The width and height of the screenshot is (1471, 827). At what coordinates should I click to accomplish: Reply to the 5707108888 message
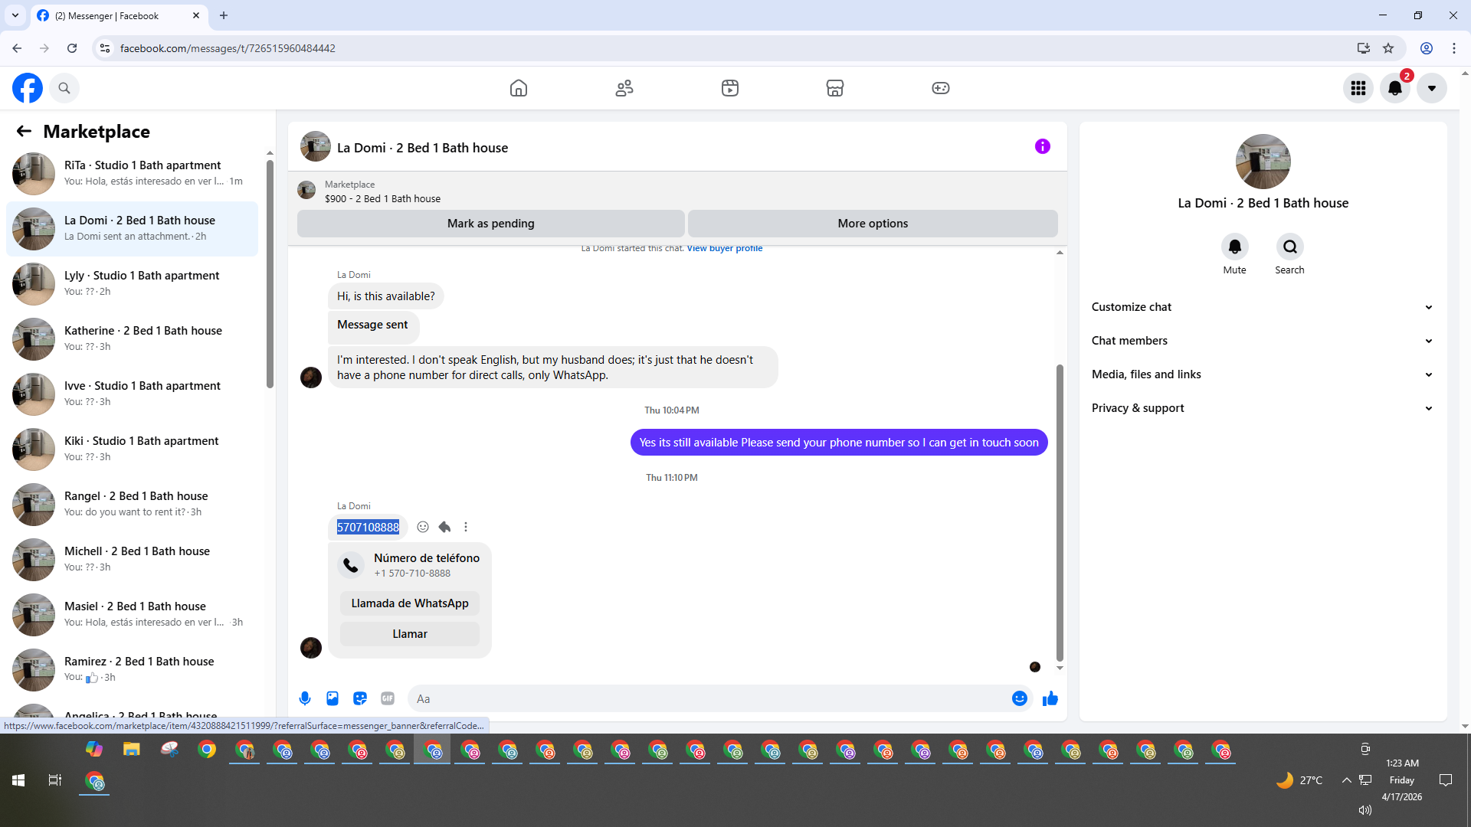tap(444, 527)
